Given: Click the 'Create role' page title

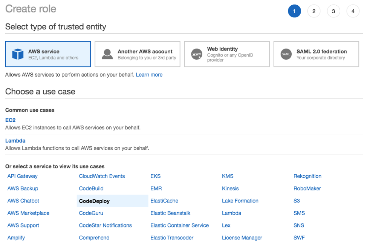Looking at the screenshot, I should pos(31,9).
